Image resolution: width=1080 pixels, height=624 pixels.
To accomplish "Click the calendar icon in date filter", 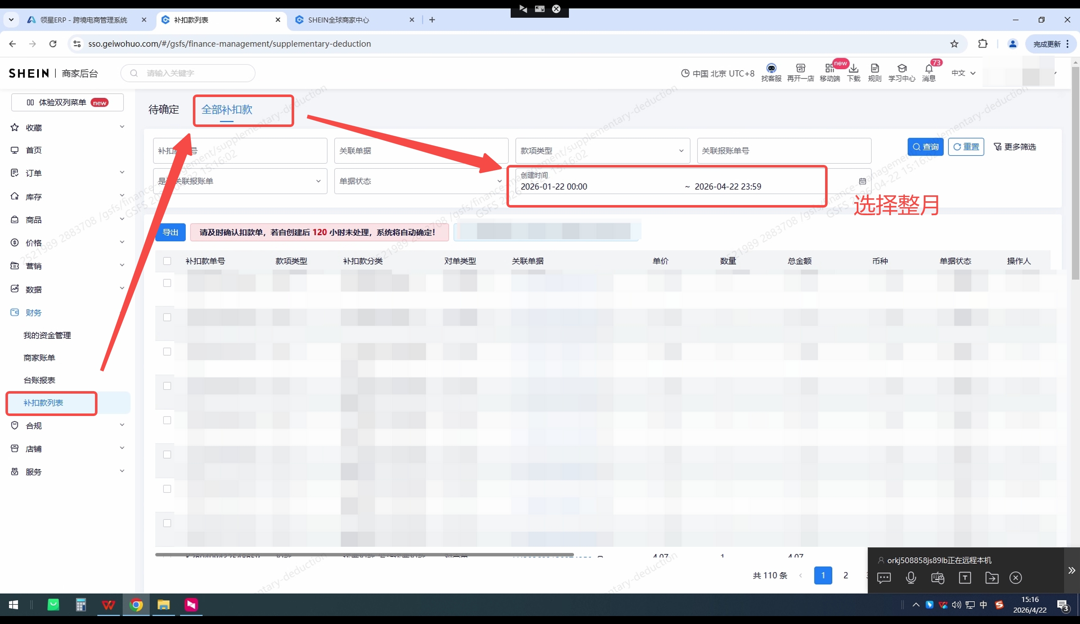I will (x=862, y=181).
